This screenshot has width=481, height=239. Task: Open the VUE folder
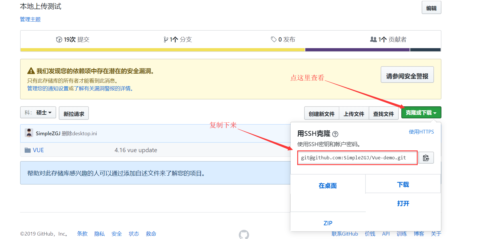pos(38,150)
